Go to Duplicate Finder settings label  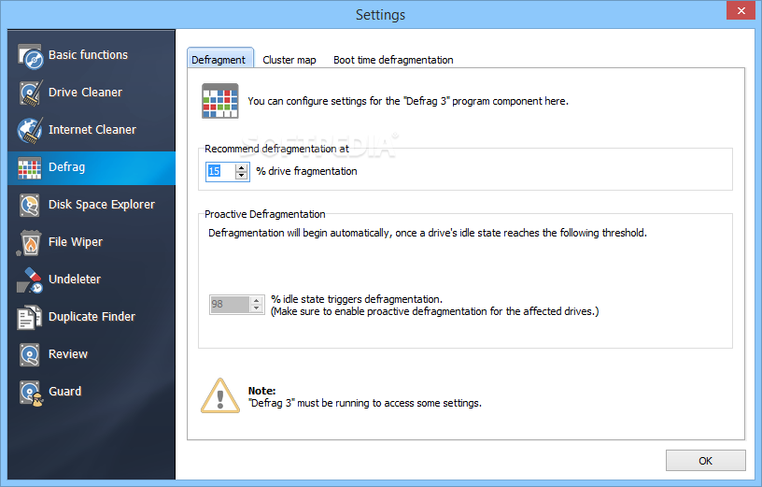pyautogui.click(x=92, y=317)
